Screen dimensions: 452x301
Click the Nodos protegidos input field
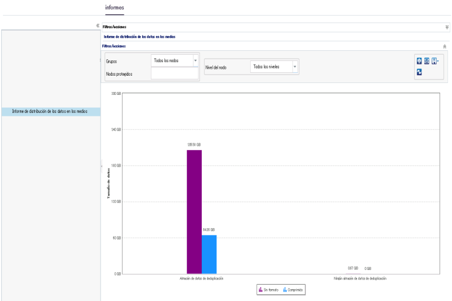[x=175, y=74]
